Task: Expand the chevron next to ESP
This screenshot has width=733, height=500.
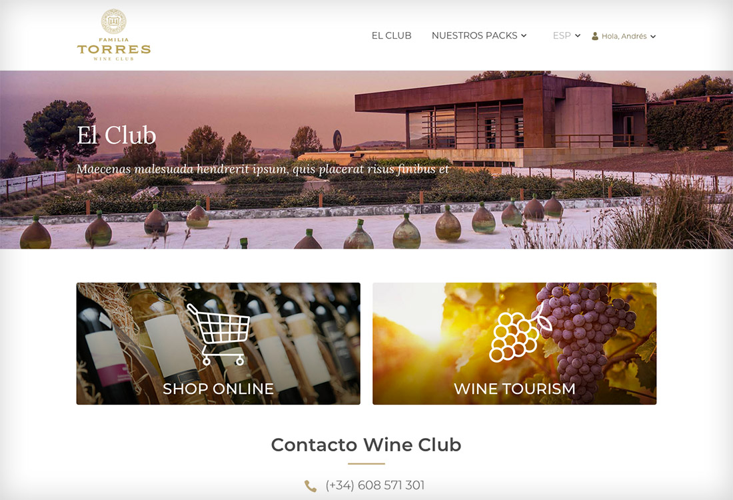Action: pos(578,35)
